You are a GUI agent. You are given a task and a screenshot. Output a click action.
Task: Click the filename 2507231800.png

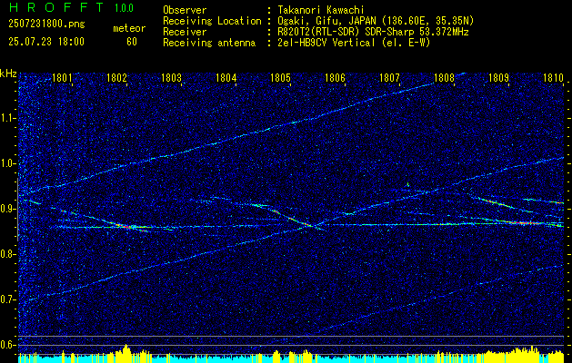(x=46, y=25)
